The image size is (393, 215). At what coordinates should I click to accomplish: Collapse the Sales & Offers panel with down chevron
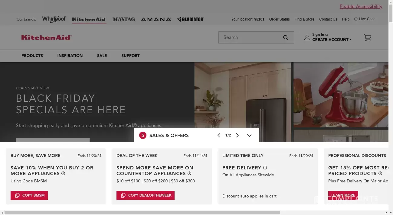point(249,135)
